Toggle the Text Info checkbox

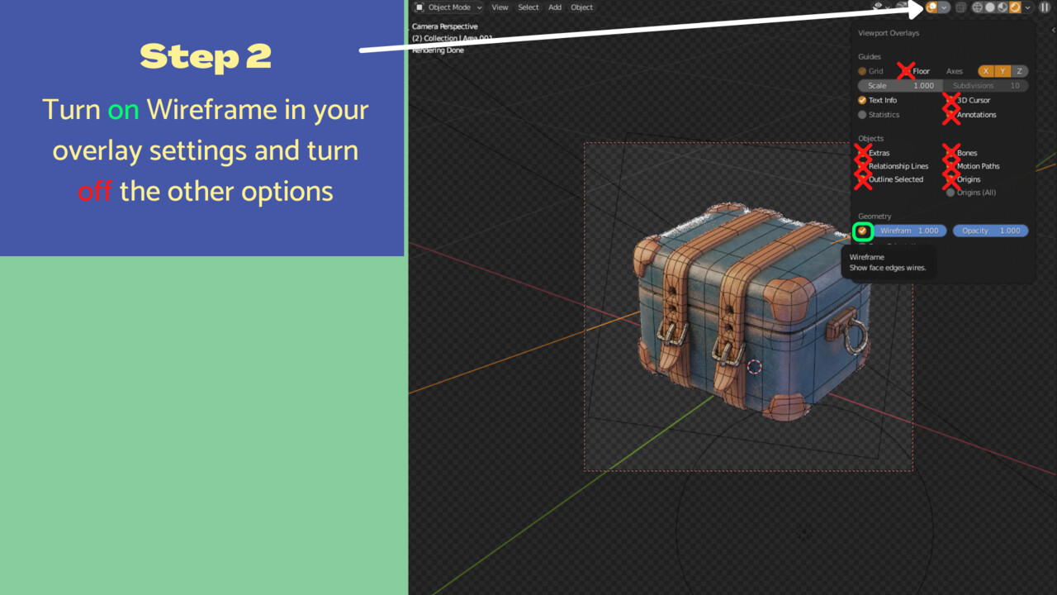point(862,100)
